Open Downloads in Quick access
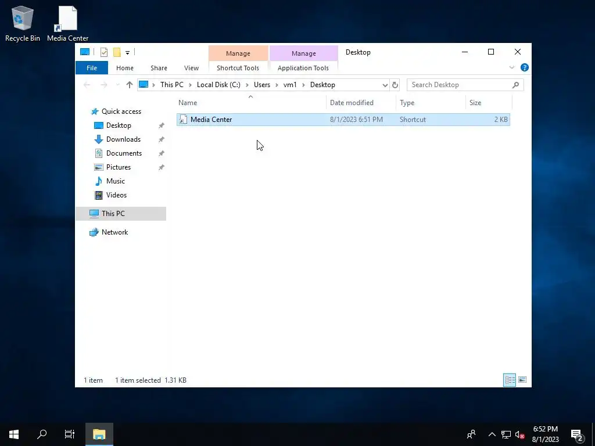 pos(123,139)
